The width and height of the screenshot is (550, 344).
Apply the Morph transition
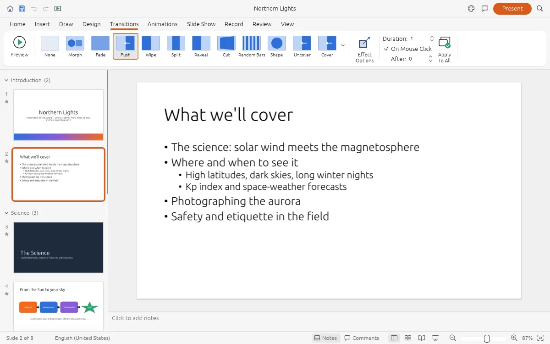[x=75, y=47]
